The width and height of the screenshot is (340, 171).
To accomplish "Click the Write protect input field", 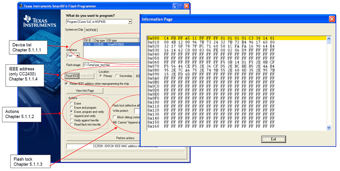I will pyautogui.click(x=137, y=111).
